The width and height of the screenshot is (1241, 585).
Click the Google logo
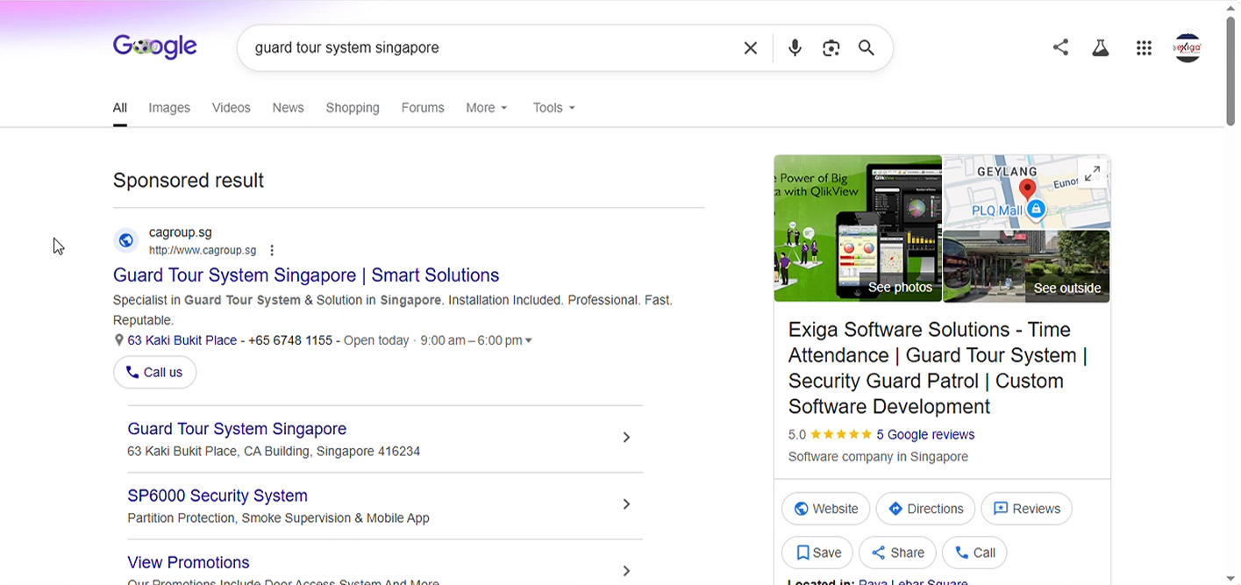point(155,46)
